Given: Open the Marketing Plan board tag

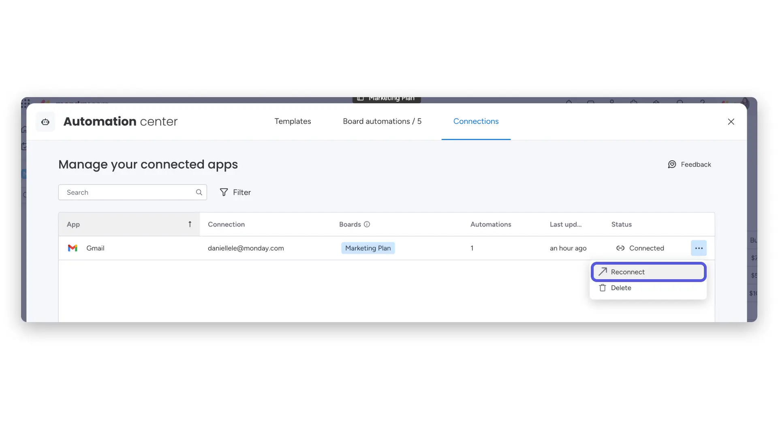Looking at the screenshot, I should click(x=368, y=248).
